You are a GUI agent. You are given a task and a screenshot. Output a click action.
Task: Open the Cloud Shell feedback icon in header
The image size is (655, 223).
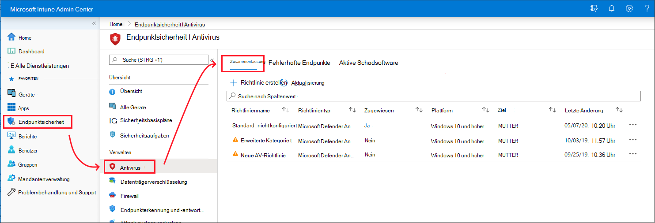[x=594, y=9]
